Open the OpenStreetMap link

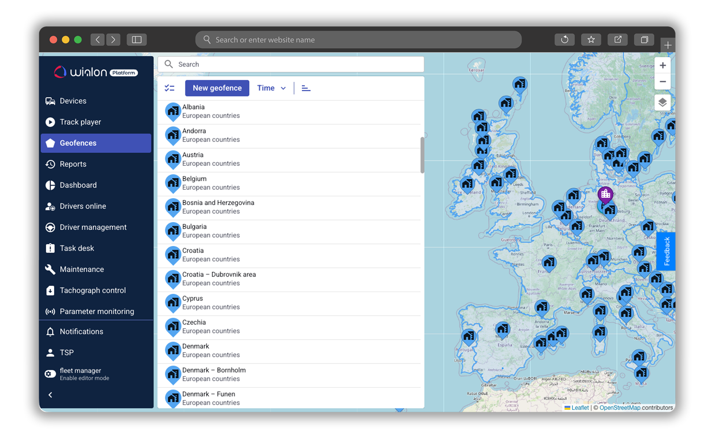(x=620, y=408)
